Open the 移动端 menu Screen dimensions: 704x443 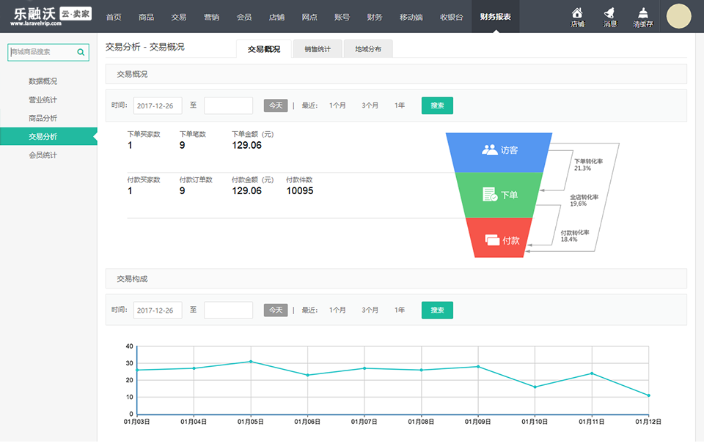[411, 17]
